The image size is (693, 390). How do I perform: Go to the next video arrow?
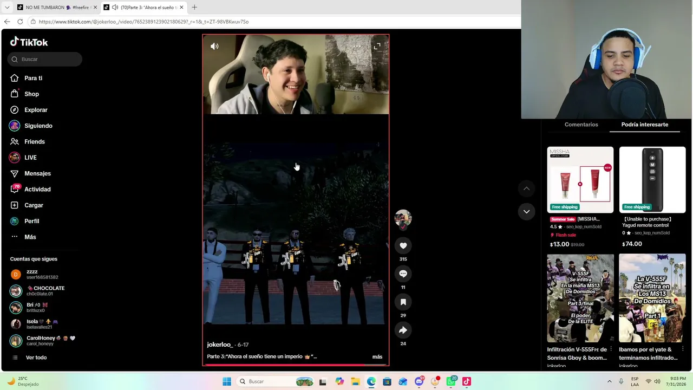point(526,211)
